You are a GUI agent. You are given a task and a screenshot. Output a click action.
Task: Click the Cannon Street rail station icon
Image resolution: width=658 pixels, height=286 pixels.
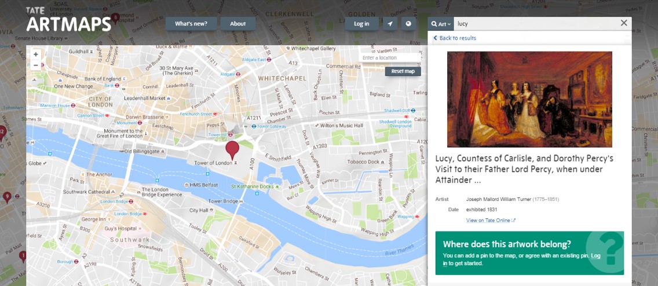click(107, 115)
